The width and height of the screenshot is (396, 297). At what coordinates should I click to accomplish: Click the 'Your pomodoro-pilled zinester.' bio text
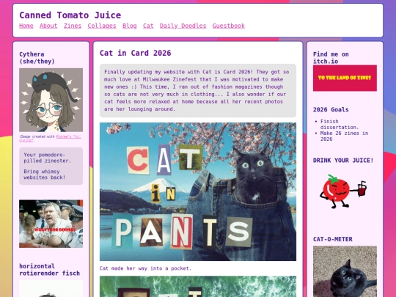coord(48,158)
